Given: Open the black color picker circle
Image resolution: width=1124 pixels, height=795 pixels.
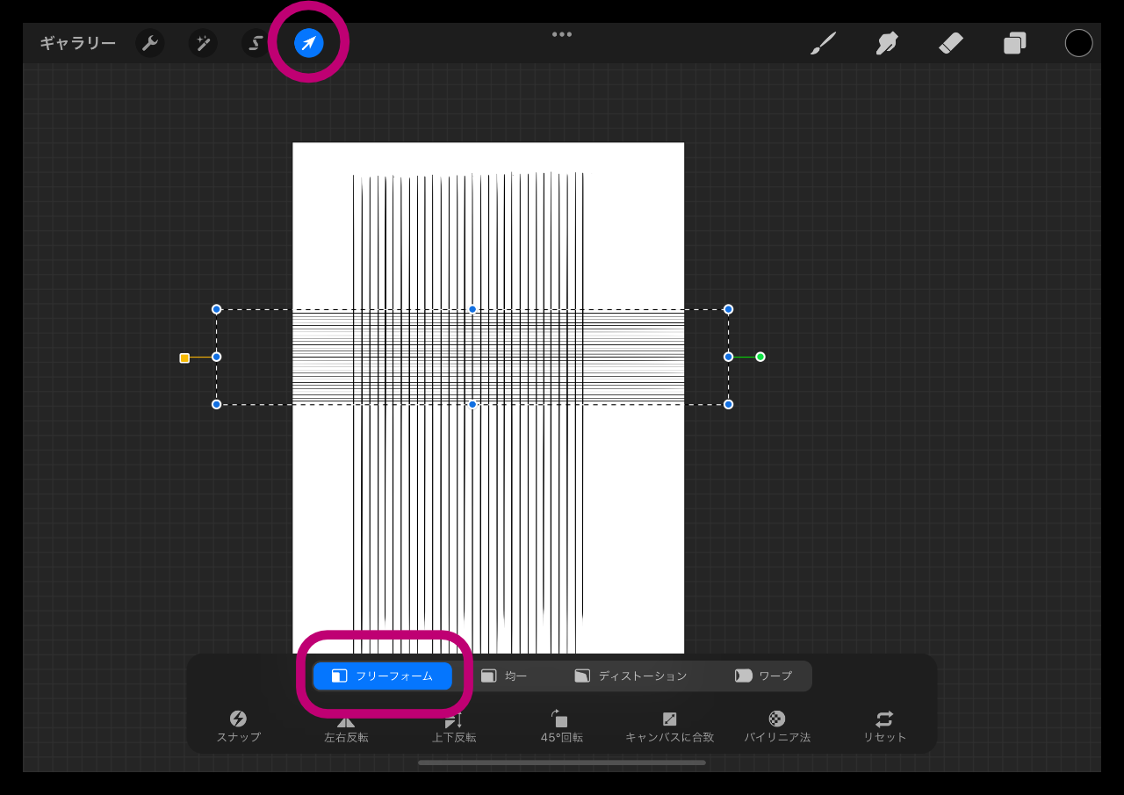Looking at the screenshot, I should point(1079,43).
